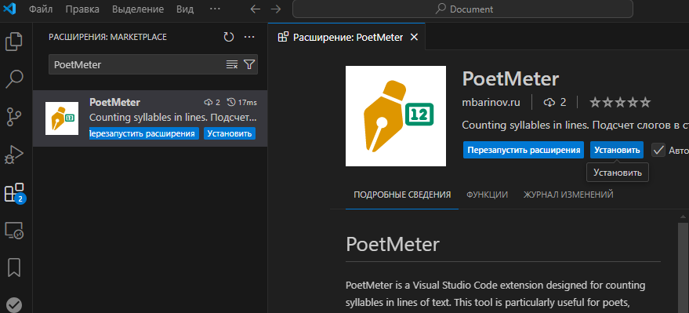Click the VS Code logo icon

coord(9,9)
